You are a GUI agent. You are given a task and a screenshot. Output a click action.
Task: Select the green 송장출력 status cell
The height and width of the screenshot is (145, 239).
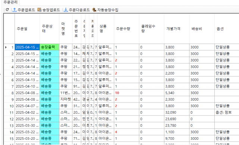pyautogui.click(x=50, y=47)
